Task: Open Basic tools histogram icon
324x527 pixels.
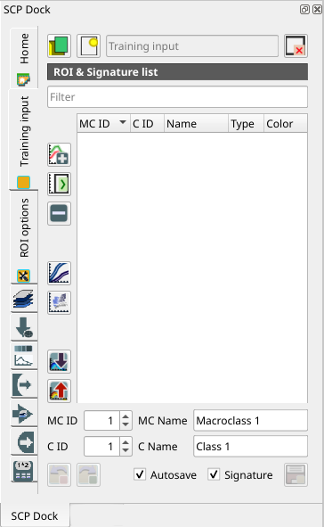Action: coord(24,356)
